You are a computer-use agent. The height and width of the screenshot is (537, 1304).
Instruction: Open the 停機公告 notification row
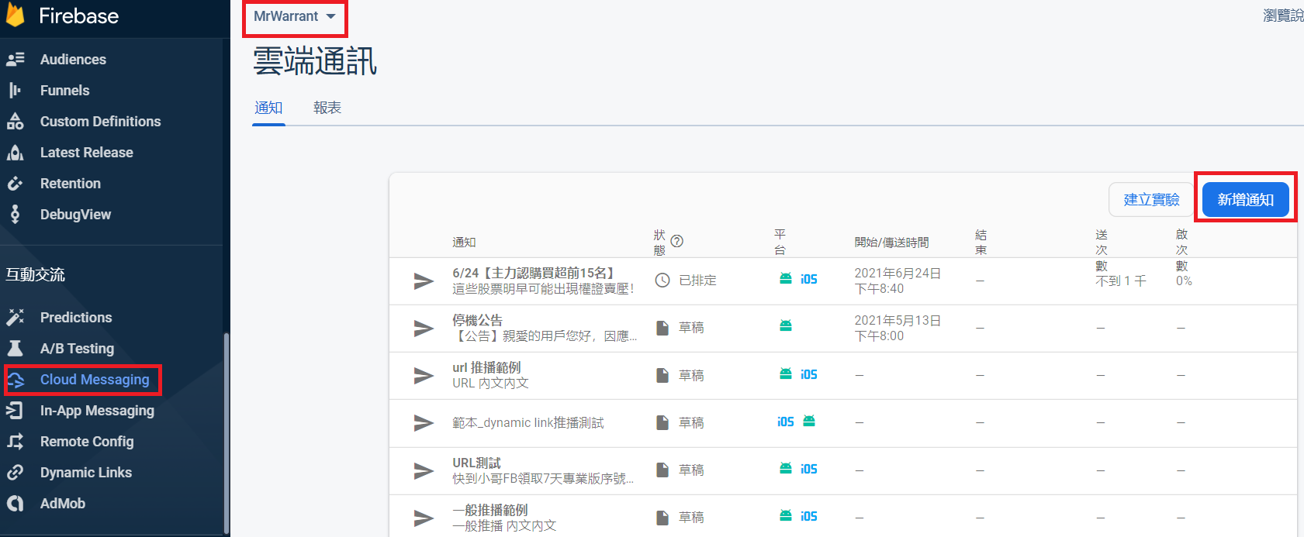tap(477, 320)
